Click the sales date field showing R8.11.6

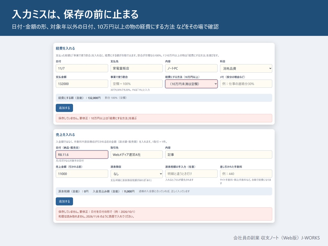tap(82, 155)
